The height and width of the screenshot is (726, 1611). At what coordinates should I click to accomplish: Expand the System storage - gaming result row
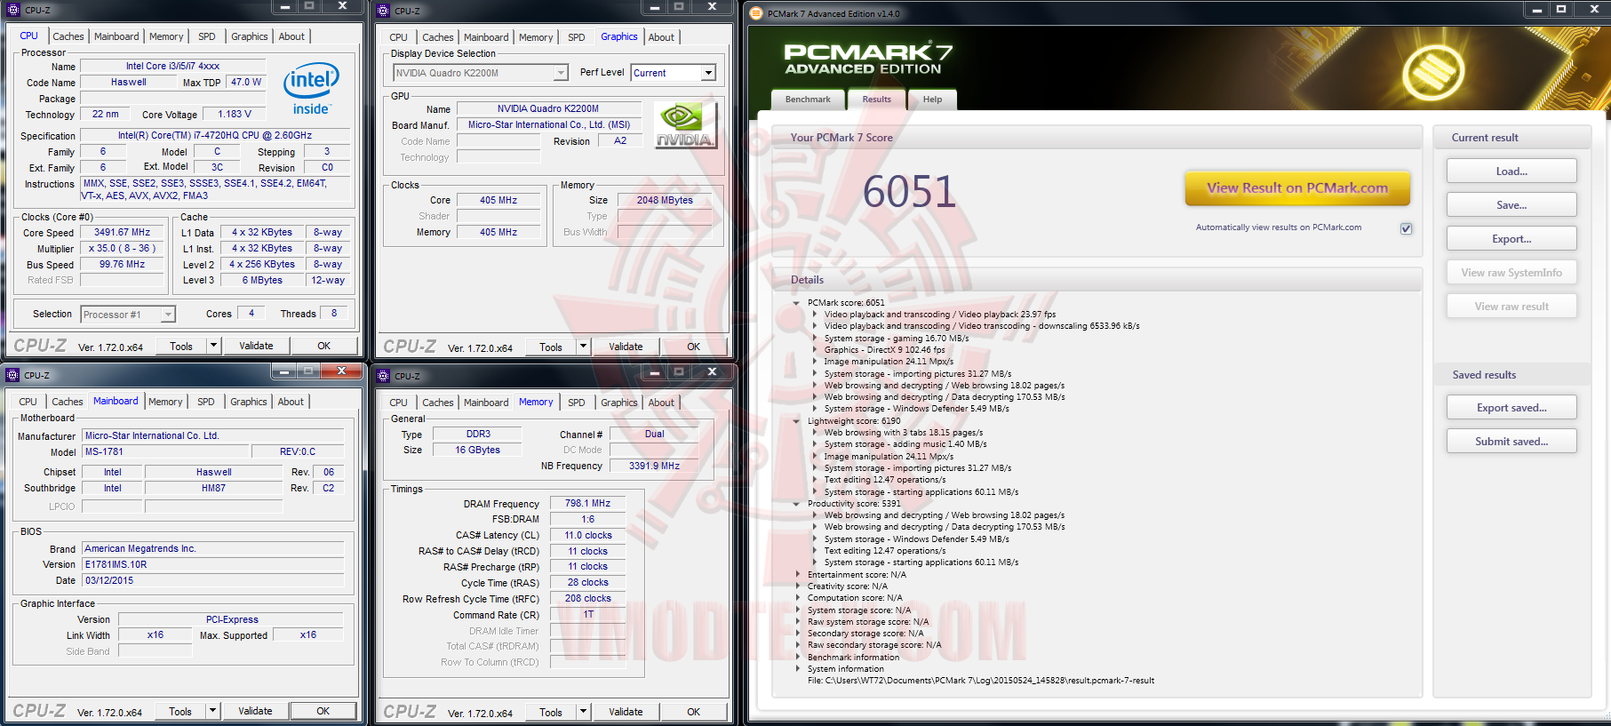[x=814, y=339]
